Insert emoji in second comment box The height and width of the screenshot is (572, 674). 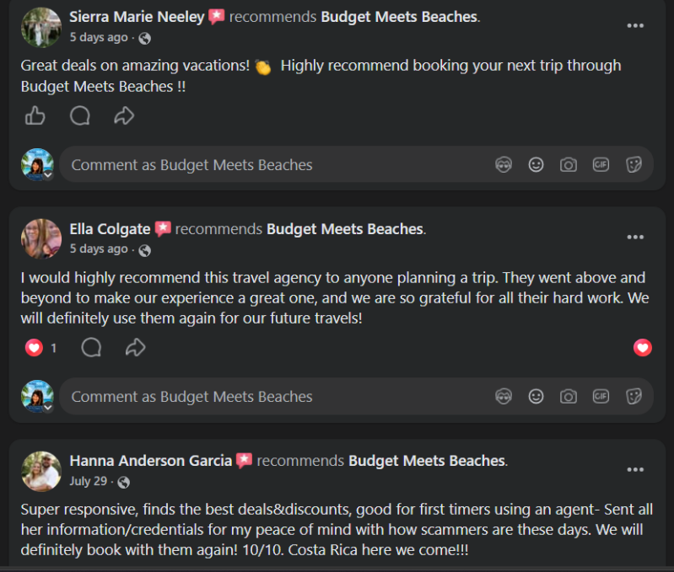536,396
